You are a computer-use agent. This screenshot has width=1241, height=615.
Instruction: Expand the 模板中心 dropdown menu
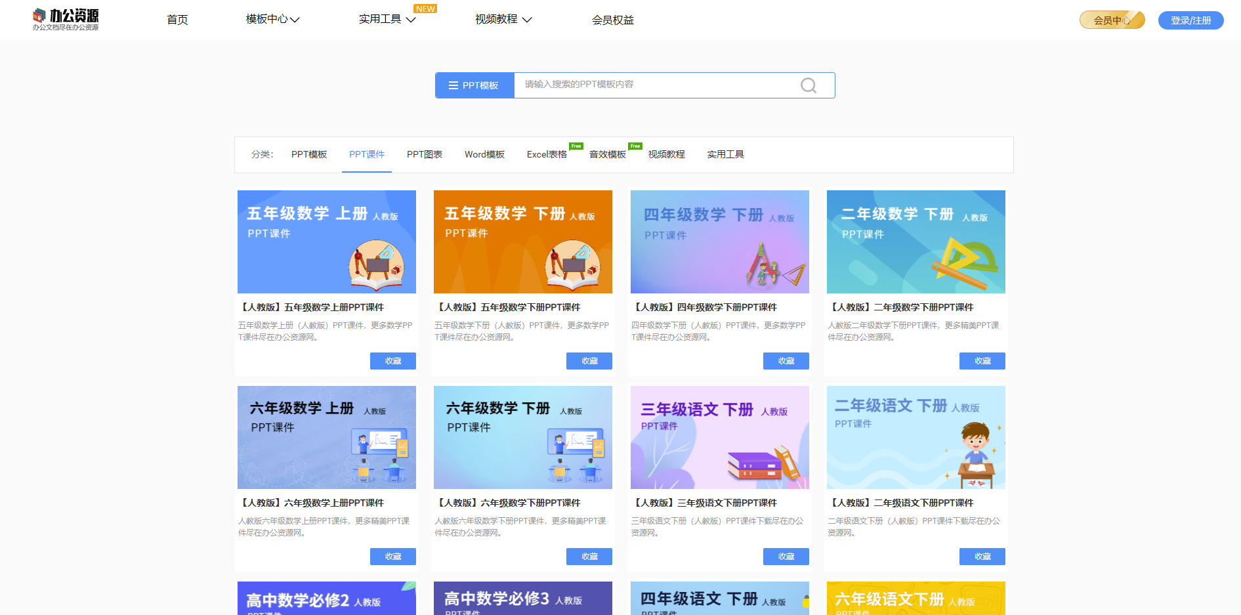(x=272, y=19)
